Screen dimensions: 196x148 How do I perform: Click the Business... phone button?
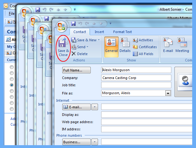pos(77,142)
